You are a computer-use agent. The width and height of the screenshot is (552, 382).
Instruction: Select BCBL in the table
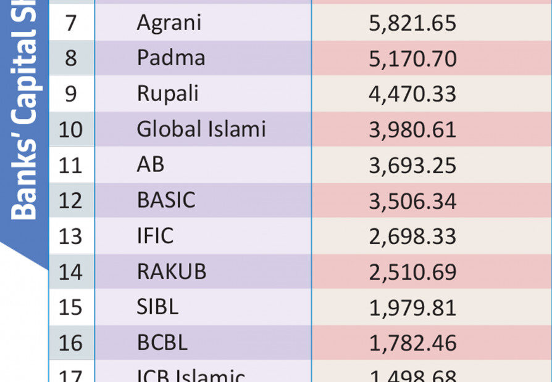pos(162,343)
